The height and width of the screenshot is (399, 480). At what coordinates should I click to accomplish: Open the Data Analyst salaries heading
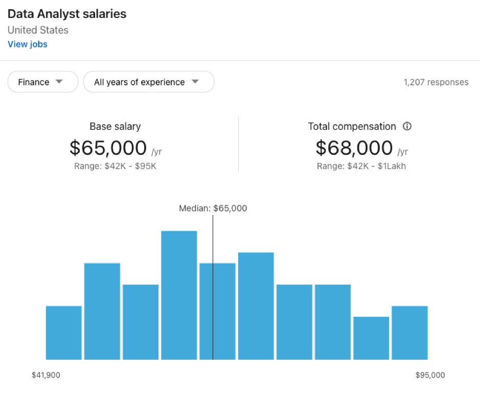coord(66,14)
